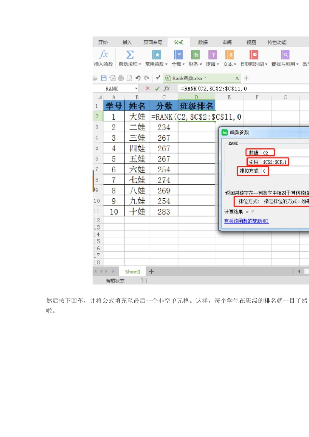Image resolution: width=309 pixels, height=437 pixels.
Task: Expand the 文本 dropdown arrow
Action: [x=235, y=64]
